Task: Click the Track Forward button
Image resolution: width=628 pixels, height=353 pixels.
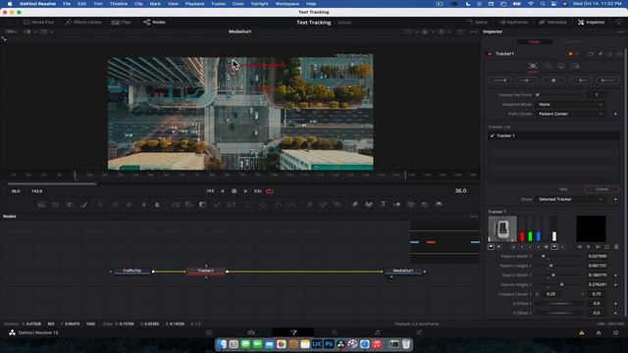Action: 607,80
